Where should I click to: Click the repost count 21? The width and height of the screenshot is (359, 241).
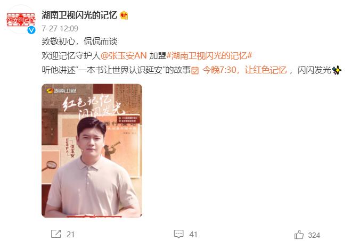(70, 235)
